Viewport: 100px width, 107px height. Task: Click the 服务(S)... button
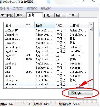(x=81, y=93)
